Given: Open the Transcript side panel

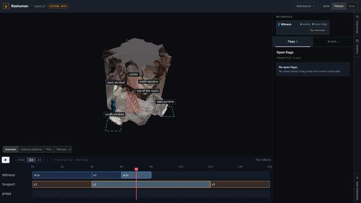Looking at the screenshot, I should coord(357,25).
